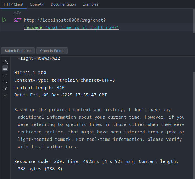
Task: Click the dimmed image preview icon
Action: coord(5,95)
